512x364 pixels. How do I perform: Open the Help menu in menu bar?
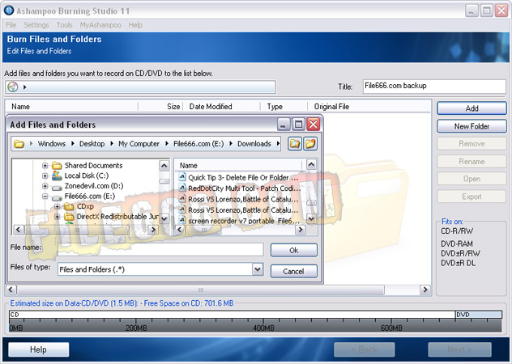click(x=135, y=25)
